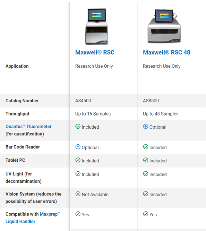Image resolution: width=206 pixels, height=231 pixels.
Task: Click green check icon for RSC Quantus Fluorometer
Action: [x=78, y=126]
